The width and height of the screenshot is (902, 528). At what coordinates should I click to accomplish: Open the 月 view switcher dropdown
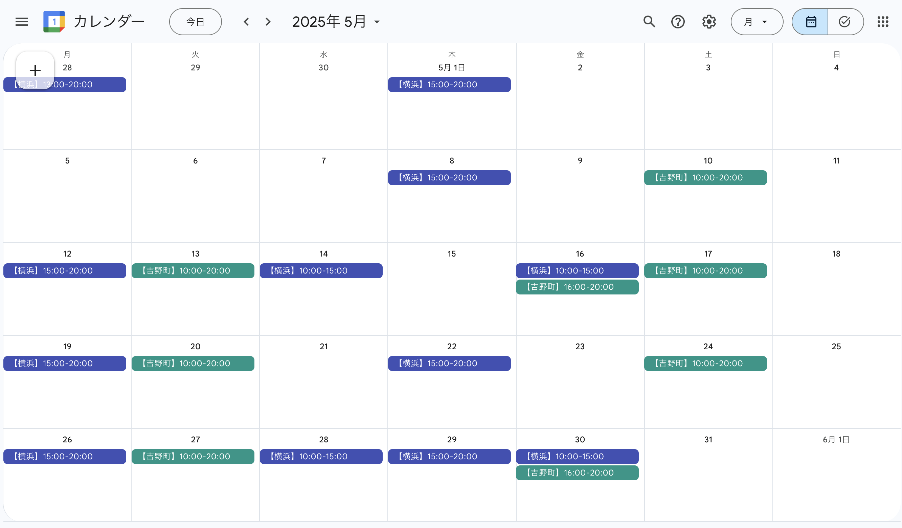click(x=757, y=22)
